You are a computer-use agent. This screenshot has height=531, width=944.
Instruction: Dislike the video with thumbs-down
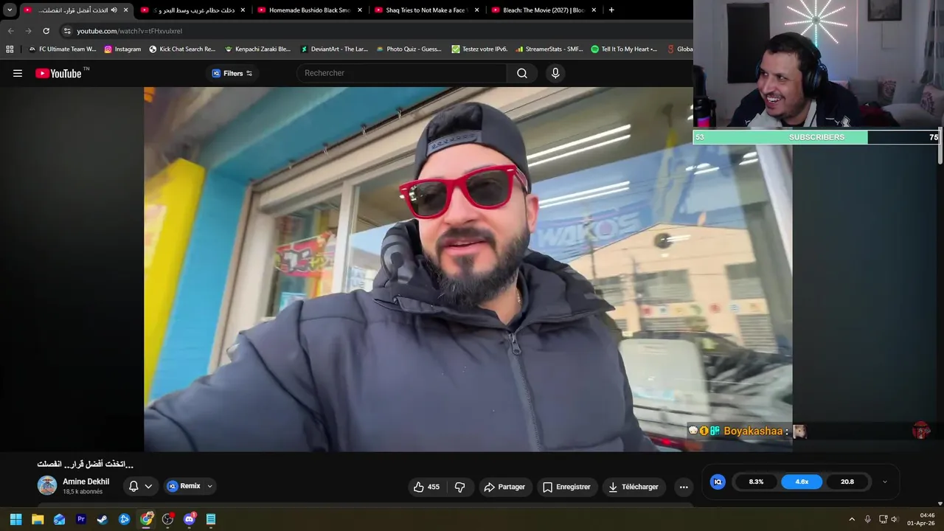tap(460, 487)
